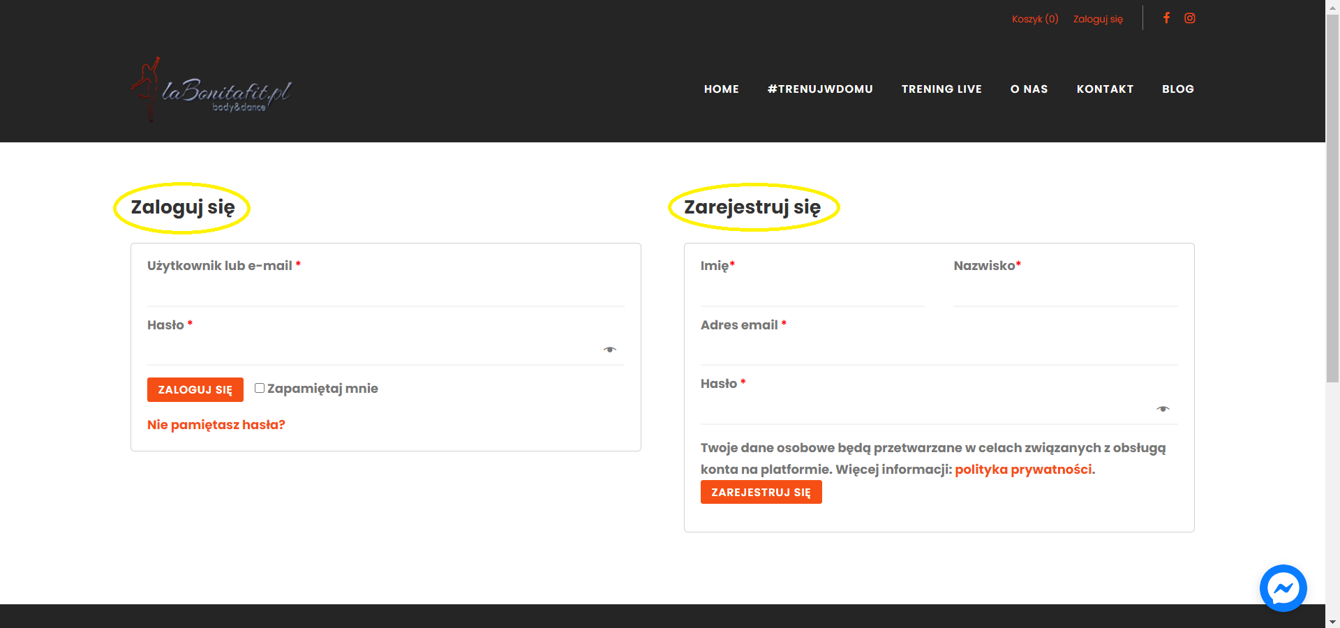
Task: Open the O NAS page
Action: pyautogui.click(x=1029, y=89)
